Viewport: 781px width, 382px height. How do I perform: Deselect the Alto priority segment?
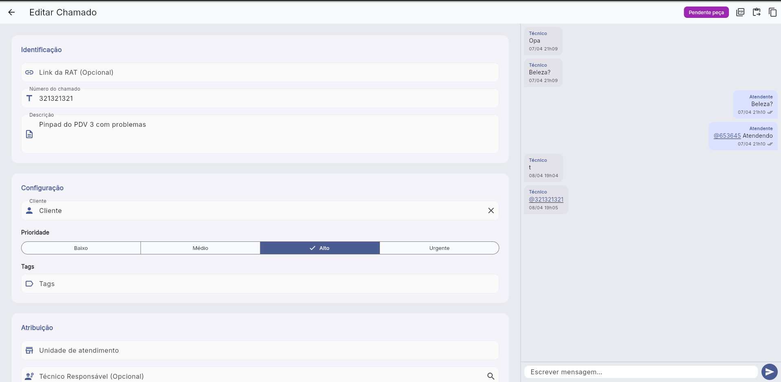(320, 248)
